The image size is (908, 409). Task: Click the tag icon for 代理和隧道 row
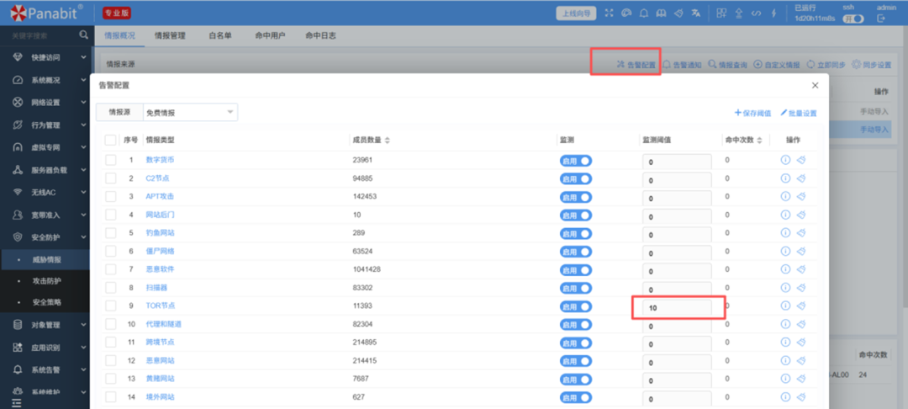pyautogui.click(x=801, y=324)
